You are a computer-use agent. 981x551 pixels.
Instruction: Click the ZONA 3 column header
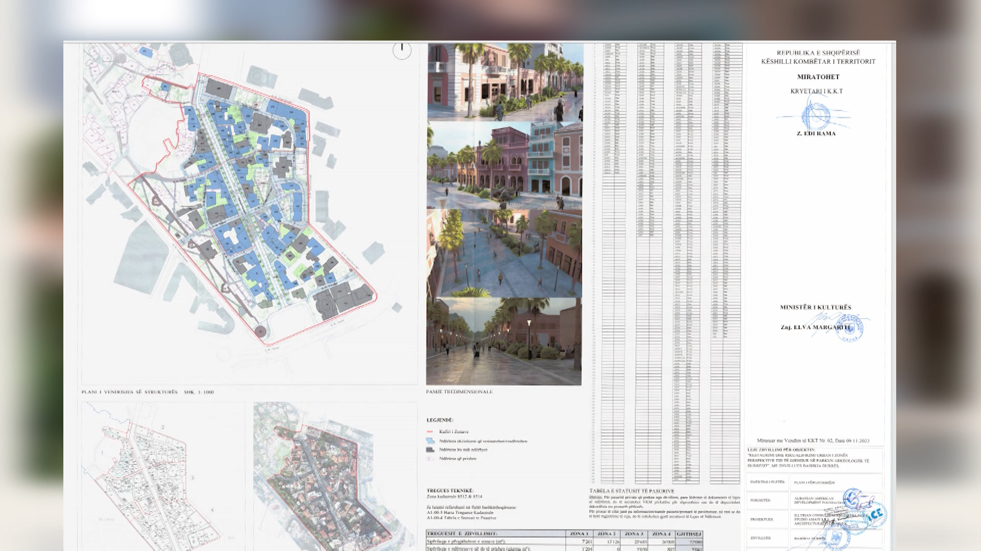(634, 534)
